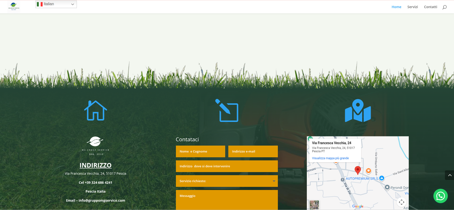The height and width of the screenshot is (210, 454).
Task: Open the Italian language dropdown
Action: coord(56,4)
